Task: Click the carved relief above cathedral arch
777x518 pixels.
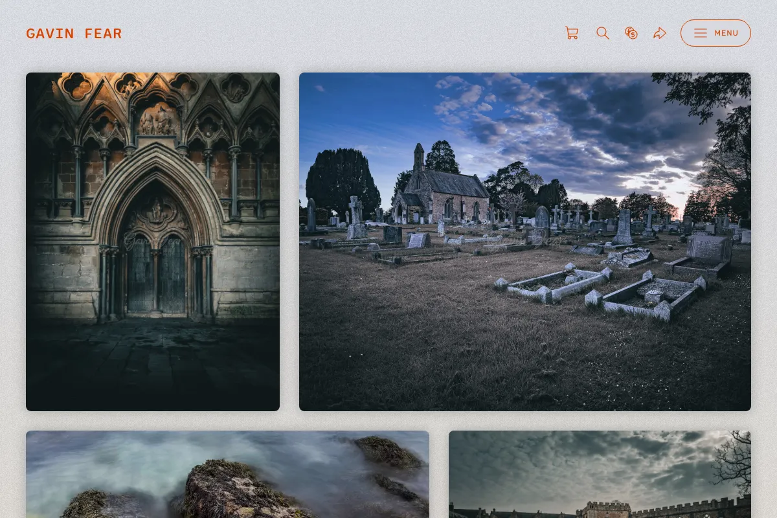Action: (157, 120)
